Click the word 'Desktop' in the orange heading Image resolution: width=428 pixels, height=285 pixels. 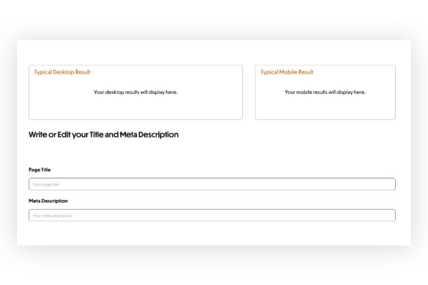click(x=64, y=72)
